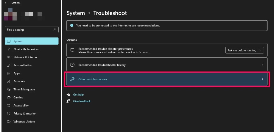Image resolution: width=274 pixels, height=132 pixels.
Task: Click the back arrow in Settings header
Action: 7,3
